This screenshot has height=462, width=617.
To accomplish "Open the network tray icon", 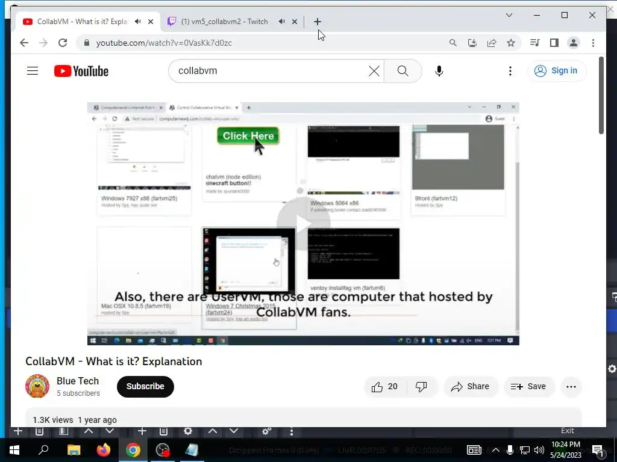I will pos(525,450).
